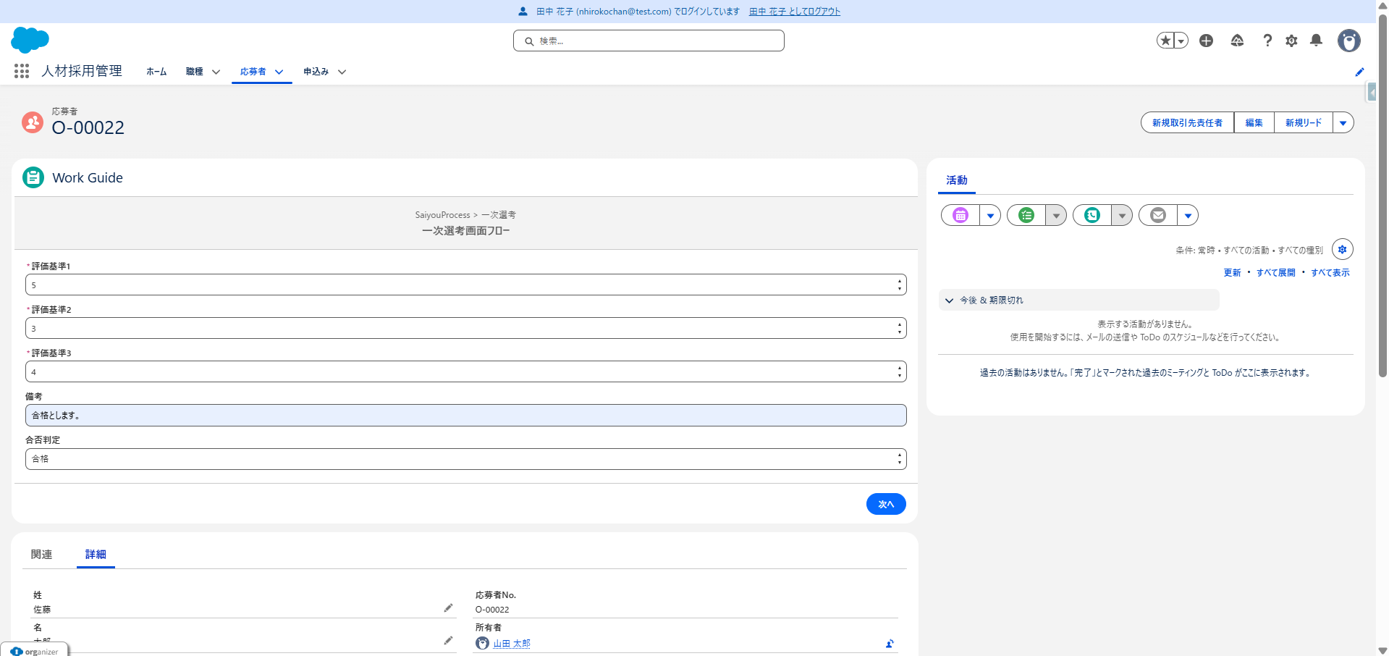Image resolution: width=1389 pixels, height=656 pixels.
Task: Open activity timeline filter settings gear
Action: click(x=1342, y=249)
